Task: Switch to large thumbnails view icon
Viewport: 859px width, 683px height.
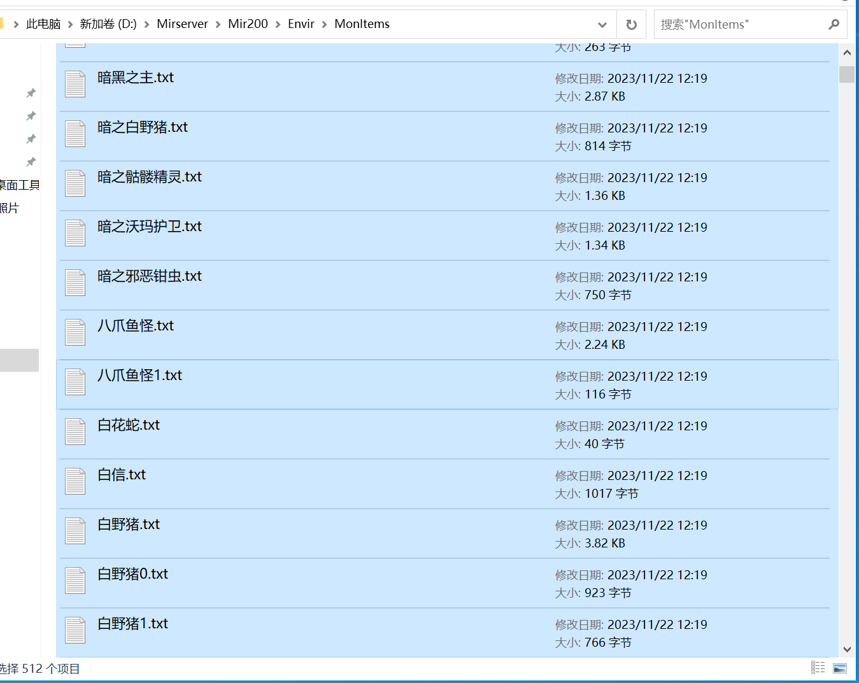Action: coord(840,668)
